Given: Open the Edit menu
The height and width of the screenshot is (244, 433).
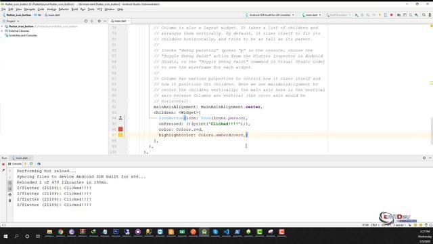Looking at the screenshot, I should tap(11, 9).
